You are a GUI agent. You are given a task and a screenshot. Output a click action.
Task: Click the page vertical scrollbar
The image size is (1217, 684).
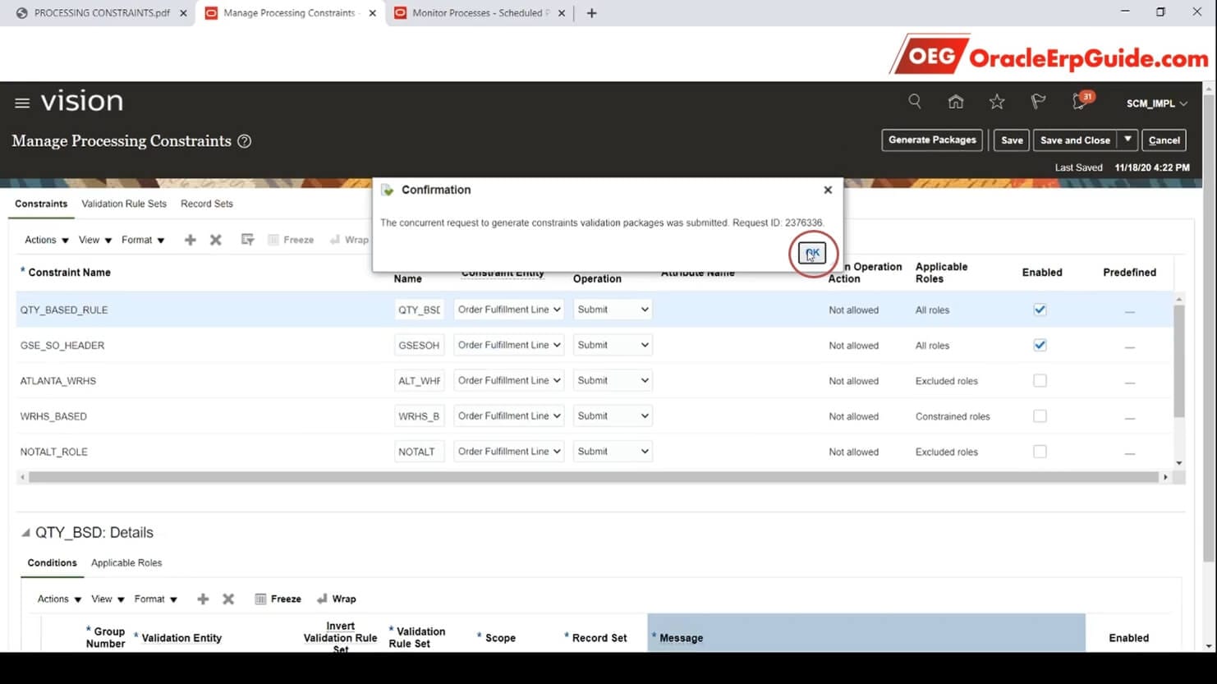(1209, 328)
